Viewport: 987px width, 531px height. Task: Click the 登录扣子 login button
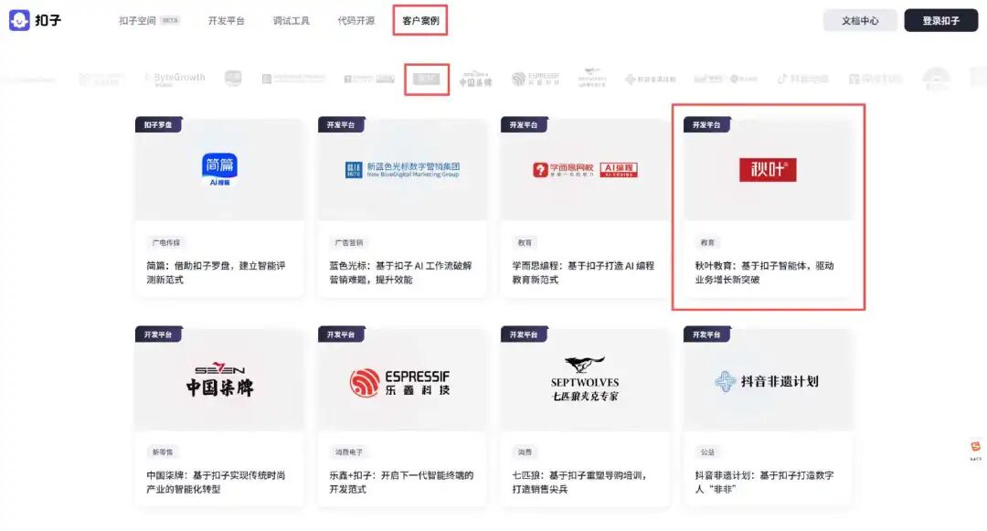pos(940,20)
